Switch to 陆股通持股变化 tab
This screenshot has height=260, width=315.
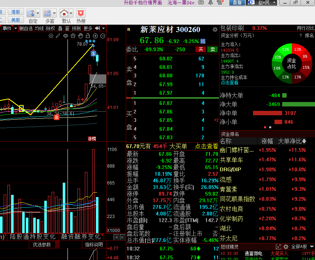coord(33,237)
